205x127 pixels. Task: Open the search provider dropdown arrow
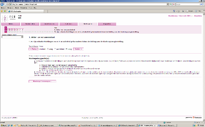(x=203, y=4)
